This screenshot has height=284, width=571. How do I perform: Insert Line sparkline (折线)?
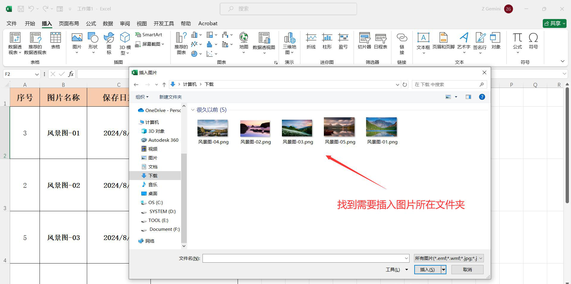tap(311, 41)
